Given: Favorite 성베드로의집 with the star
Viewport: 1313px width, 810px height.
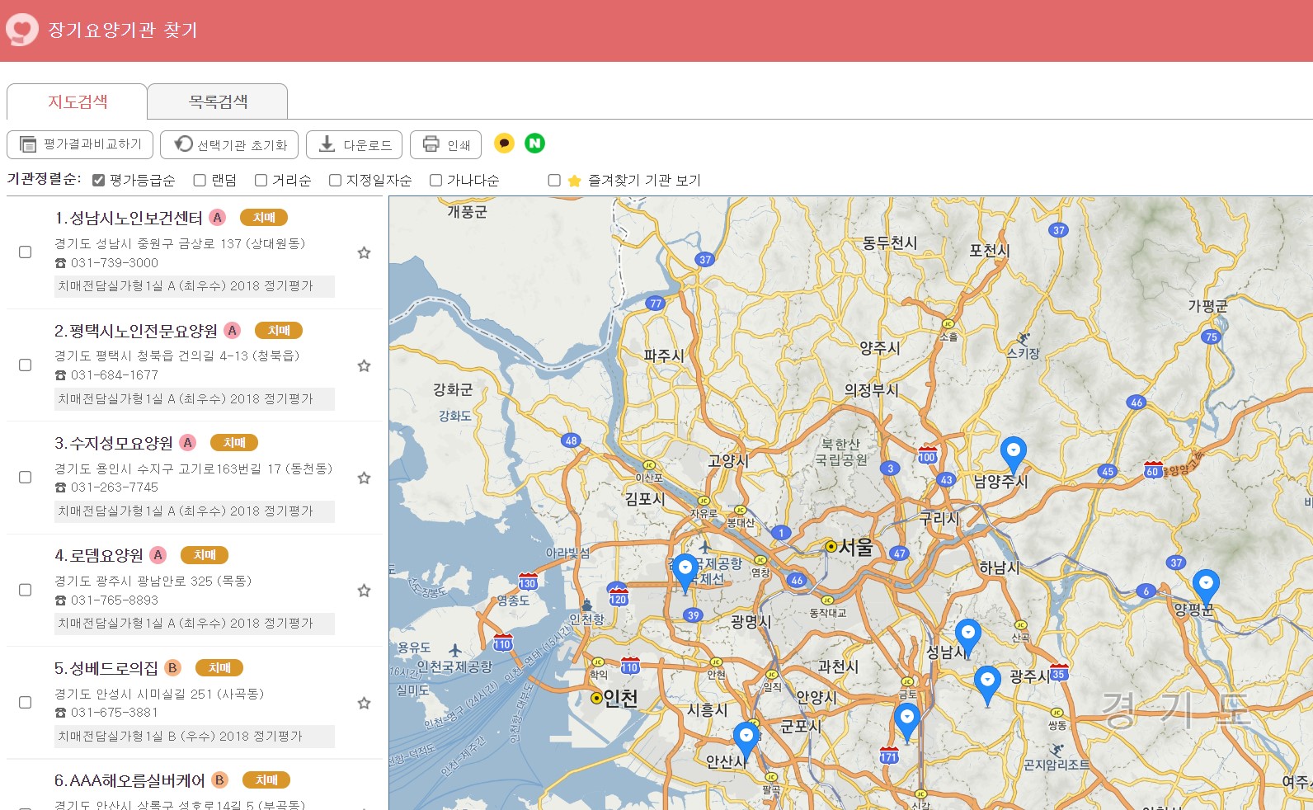Looking at the screenshot, I should 364,704.
